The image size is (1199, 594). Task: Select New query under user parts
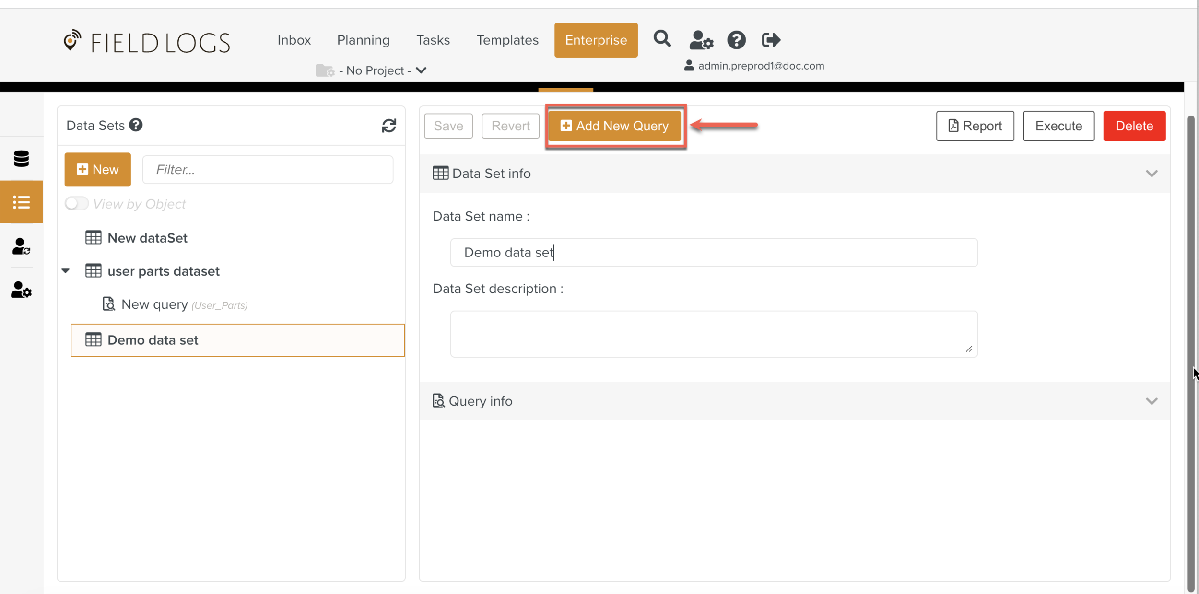pos(154,304)
